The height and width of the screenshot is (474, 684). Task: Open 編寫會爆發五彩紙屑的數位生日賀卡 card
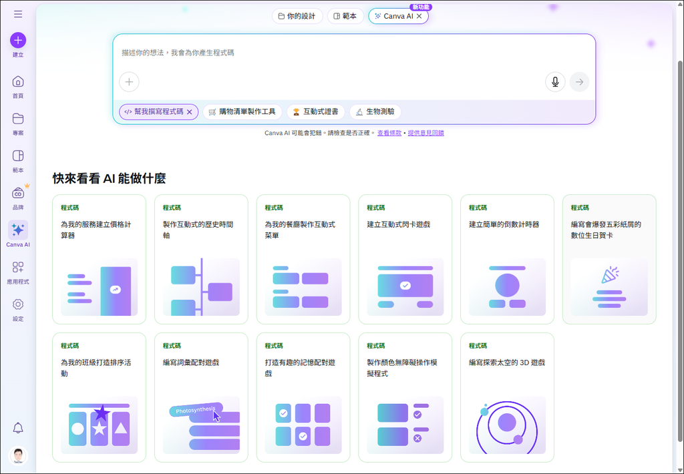pyautogui.click(x=609, y=260)
